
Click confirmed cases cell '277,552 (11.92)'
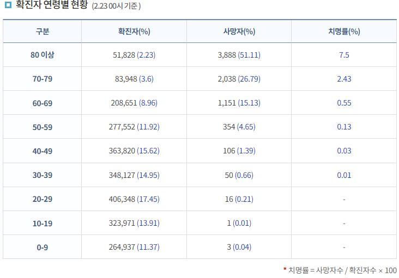[134, 127]
